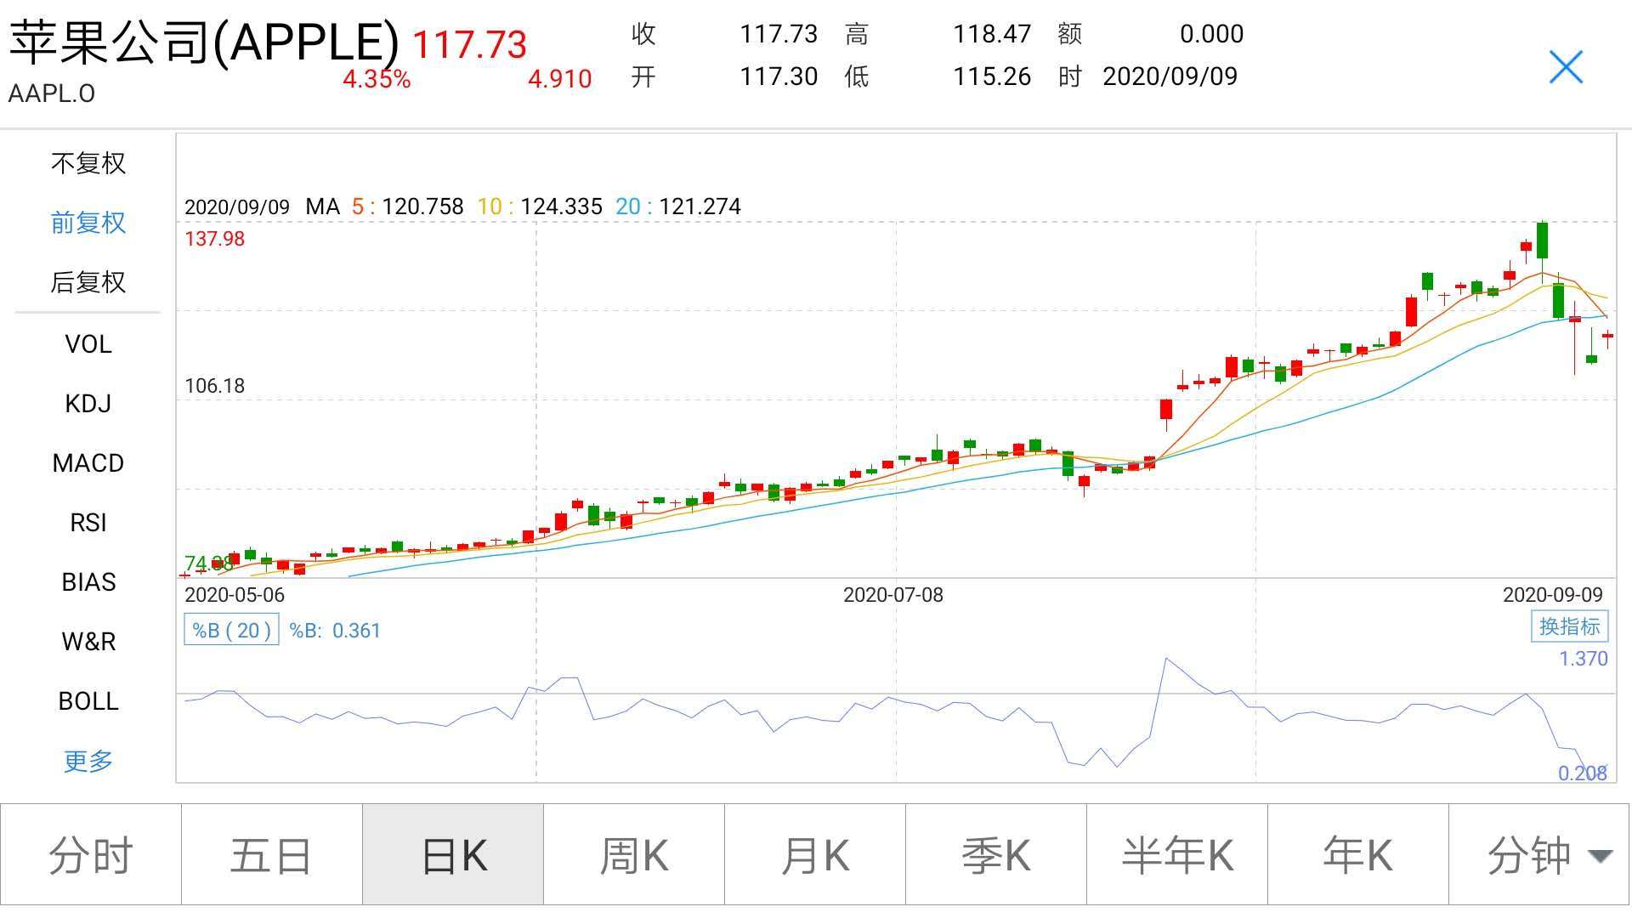Select 前复权 price adjustment option
The image size is (1632, 918).
88,223
